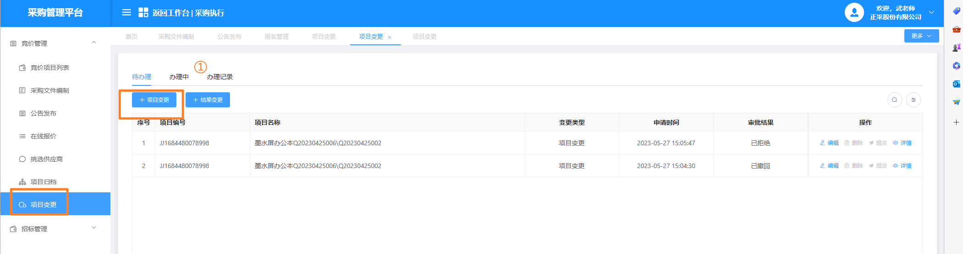
Task: Open the search icon above the table
Action: (894, 100)
